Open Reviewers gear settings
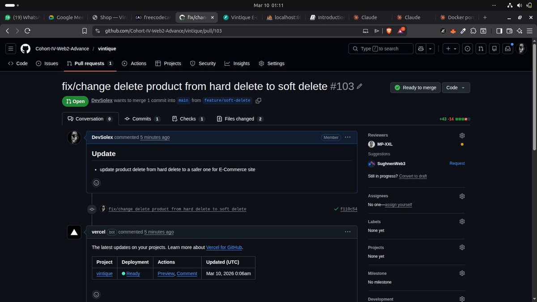 pos(462,136)
